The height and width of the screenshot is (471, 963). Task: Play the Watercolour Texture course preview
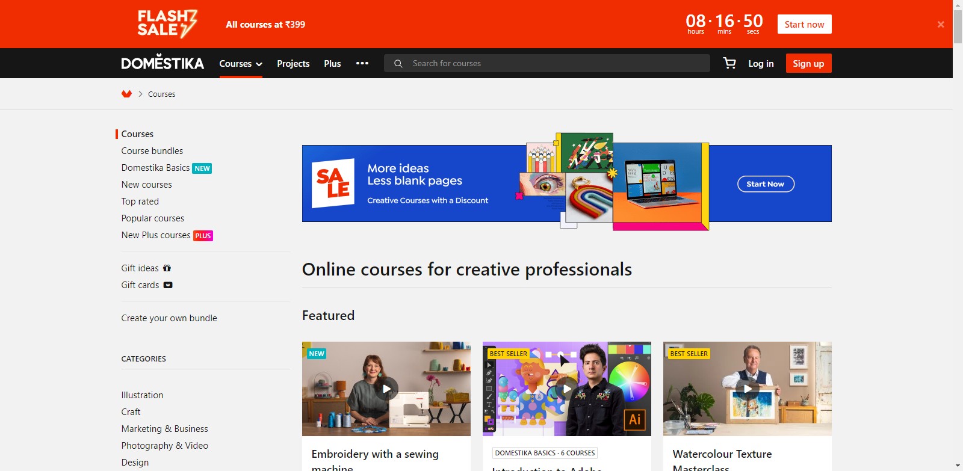(747, 389)
